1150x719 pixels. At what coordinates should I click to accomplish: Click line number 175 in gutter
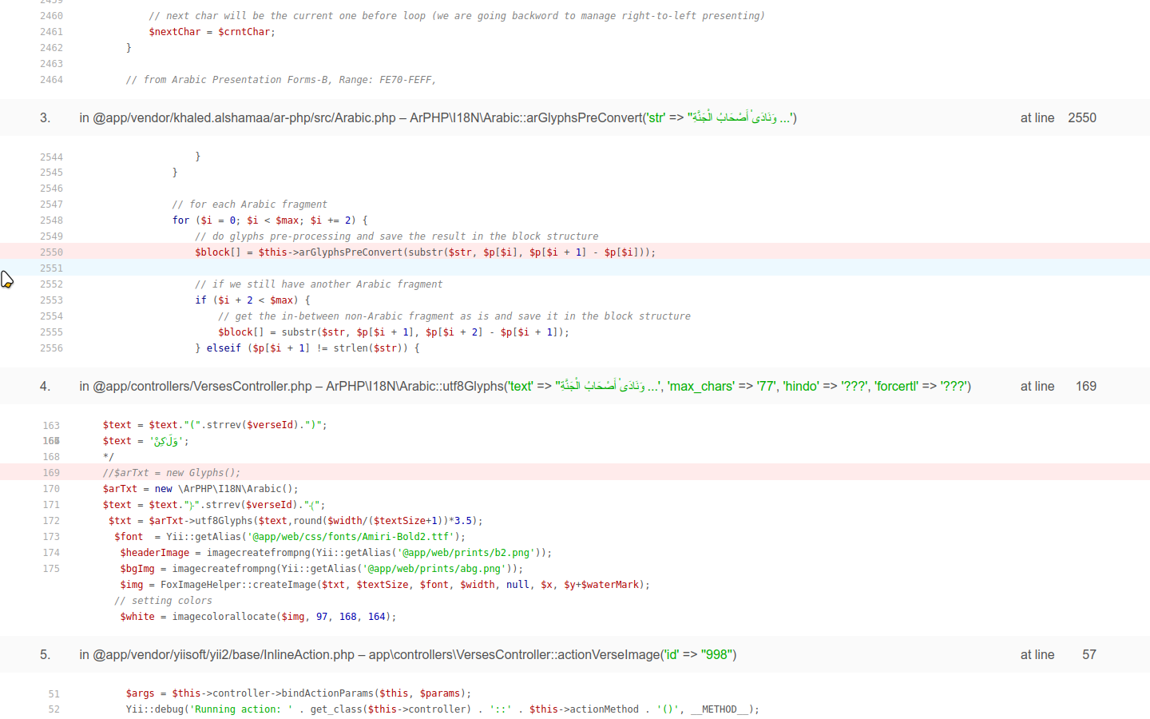pos(51,569)
